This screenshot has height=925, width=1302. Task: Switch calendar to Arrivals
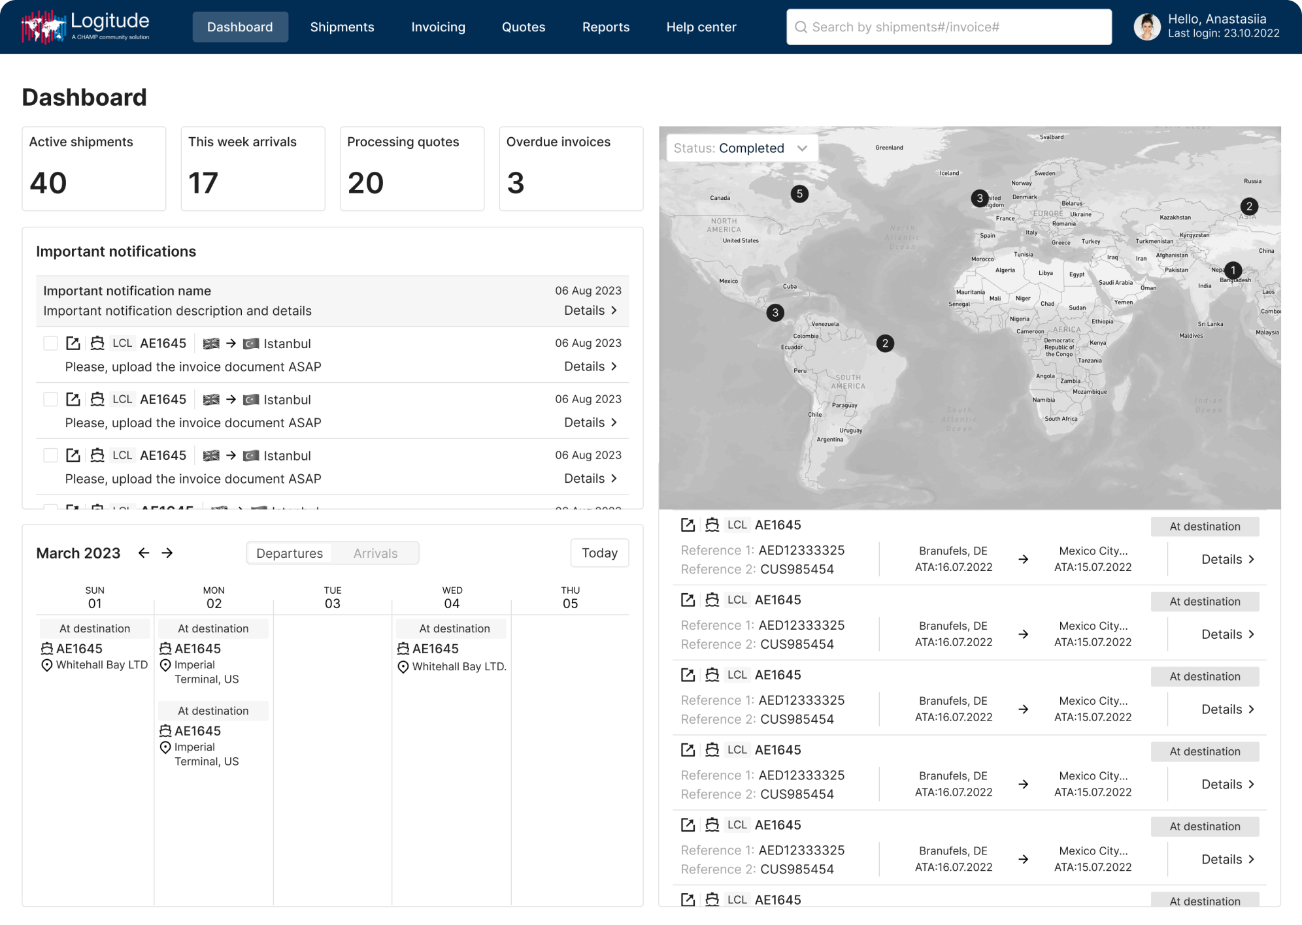[375, 553]
